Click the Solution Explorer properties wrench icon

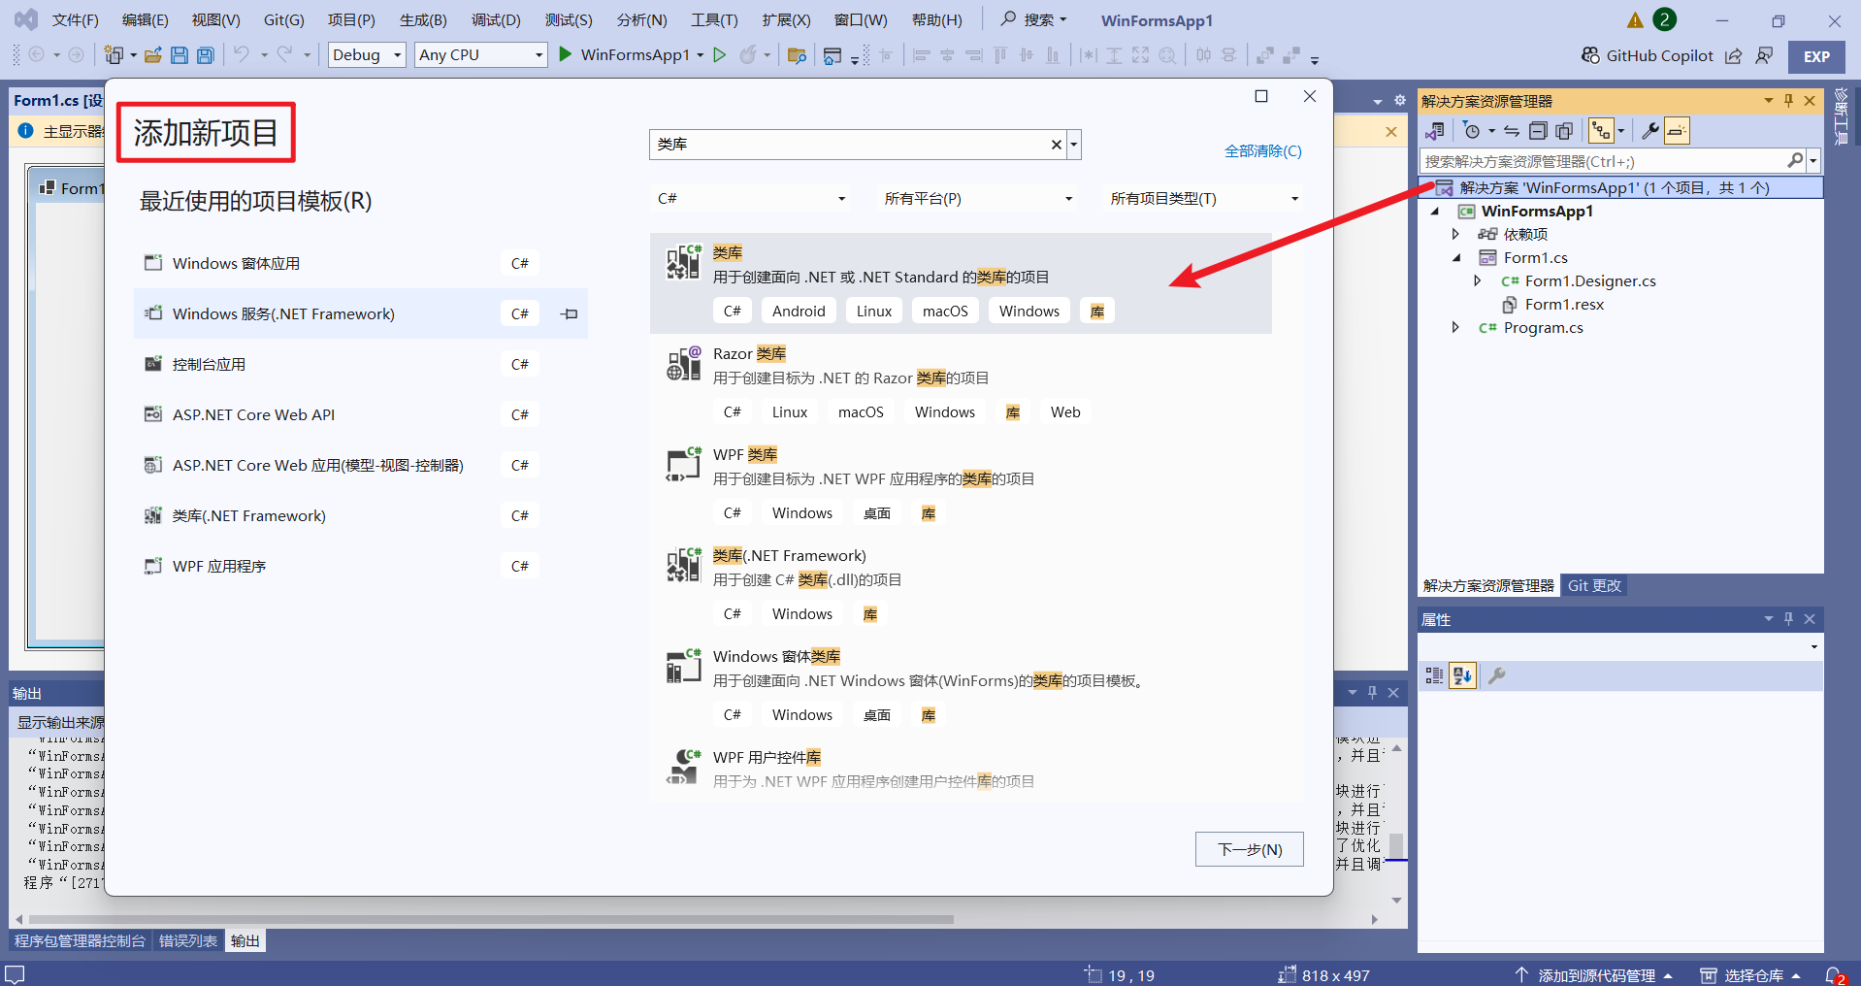tap(1649, 131)
